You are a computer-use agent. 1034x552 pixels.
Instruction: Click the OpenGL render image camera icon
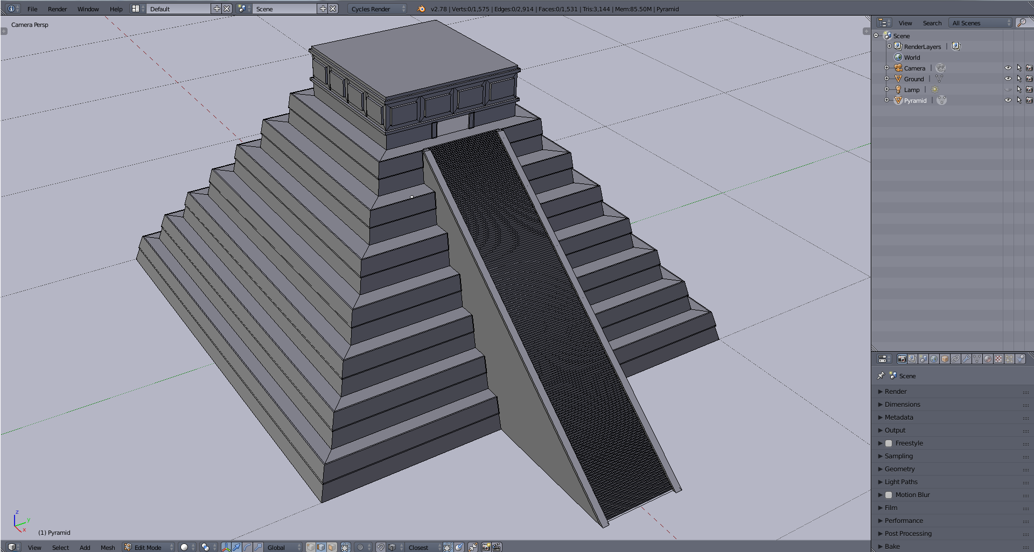(486, 547)
